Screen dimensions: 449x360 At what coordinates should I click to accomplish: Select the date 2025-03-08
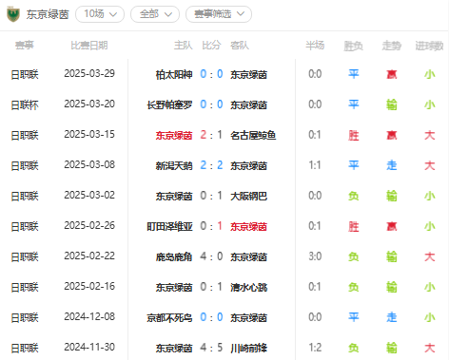[89, 165]
